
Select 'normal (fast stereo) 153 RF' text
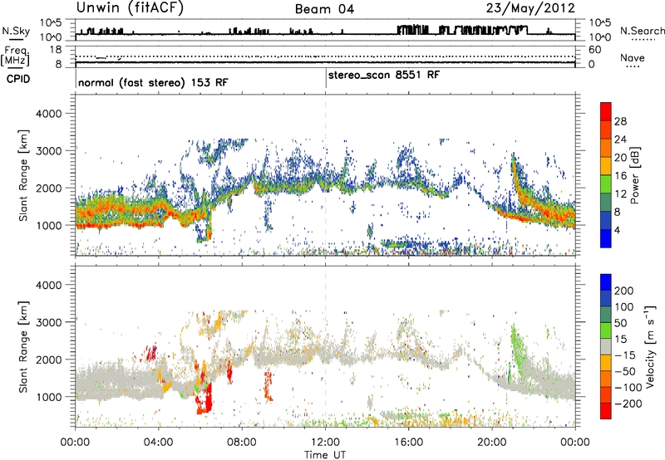(153, 82)
